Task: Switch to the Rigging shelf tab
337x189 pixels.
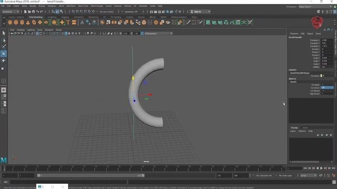Action: point(65,17)
